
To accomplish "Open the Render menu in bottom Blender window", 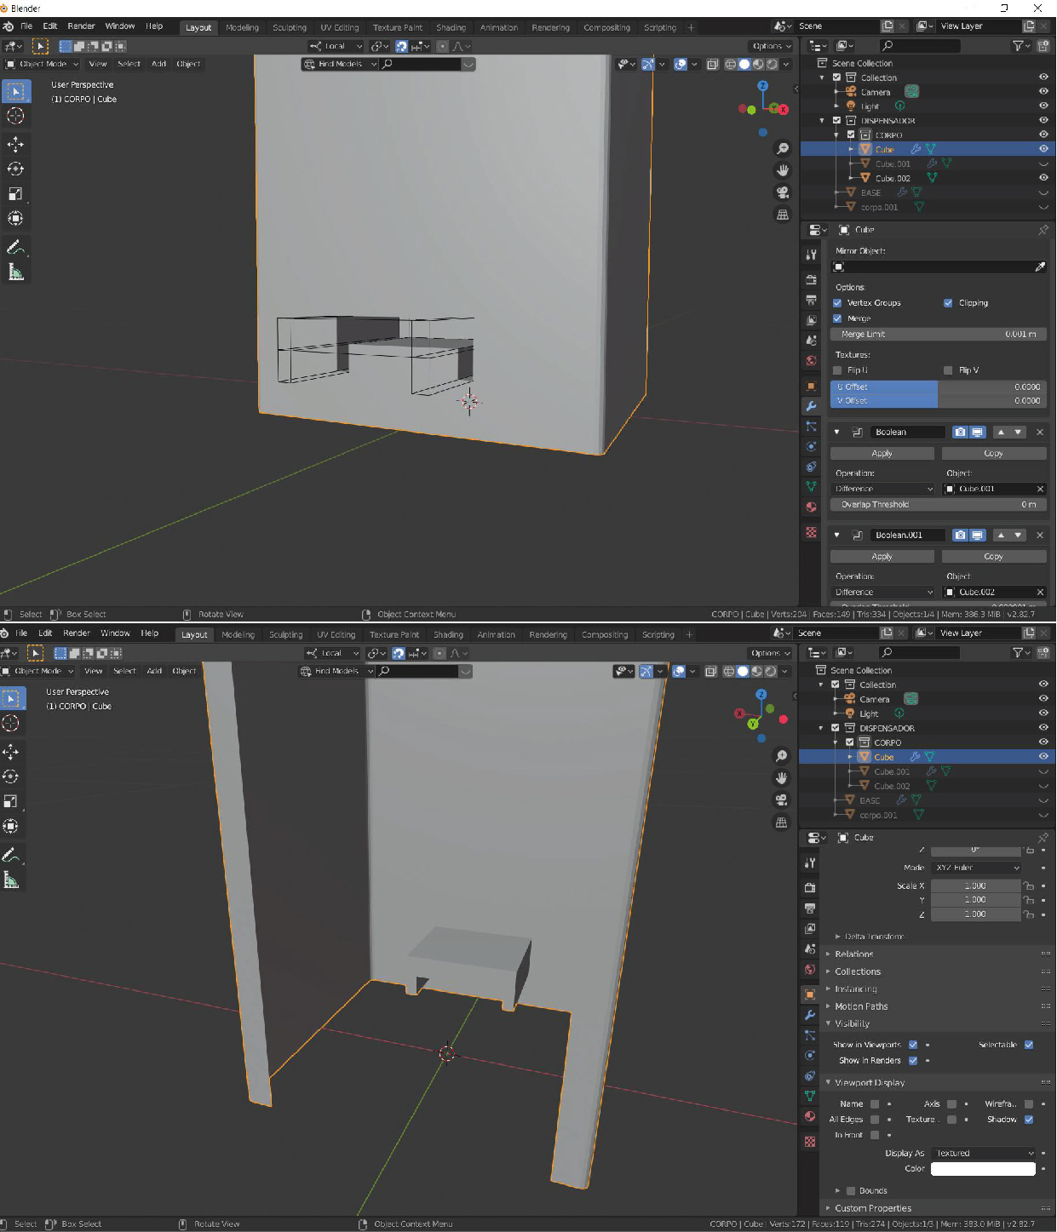I will click(x=77, y=633).
